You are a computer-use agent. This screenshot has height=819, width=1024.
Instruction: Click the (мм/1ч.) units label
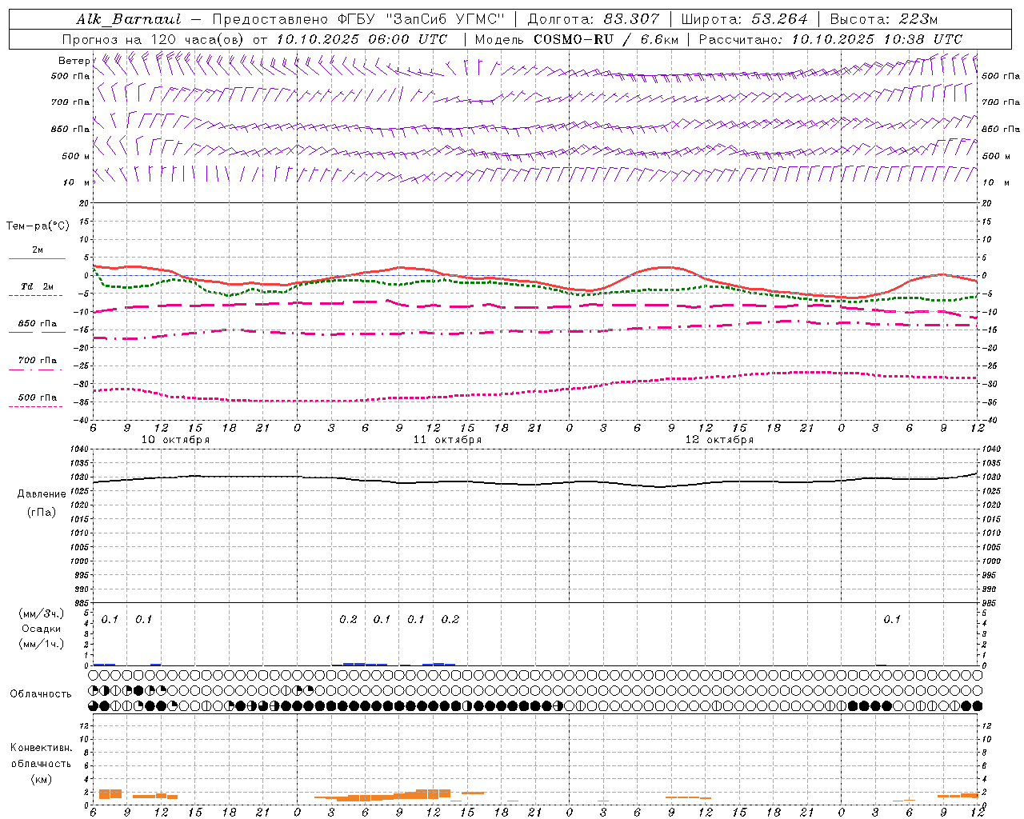[42, 644]
